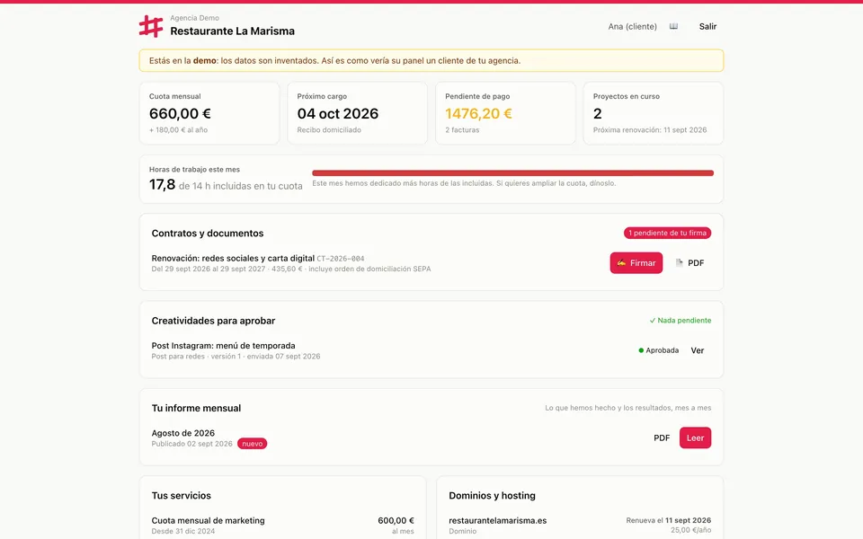Open the Pendiente de pago card

point(505,113)
